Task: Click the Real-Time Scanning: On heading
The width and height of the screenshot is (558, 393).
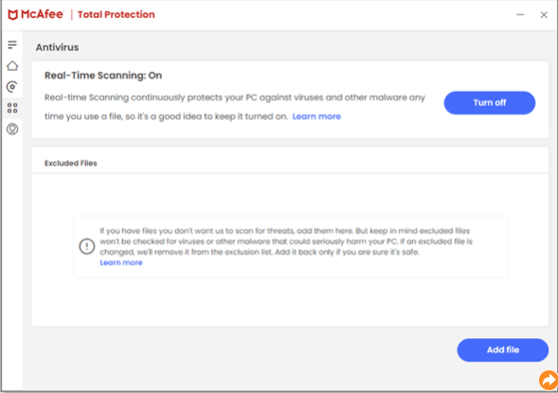Action: 103,76
